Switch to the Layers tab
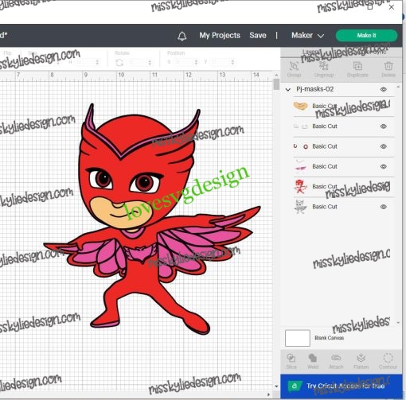 [311, 52]
